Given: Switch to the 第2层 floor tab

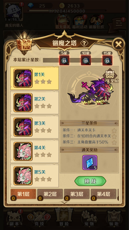Looking at the screenshot, I should 50,194.
